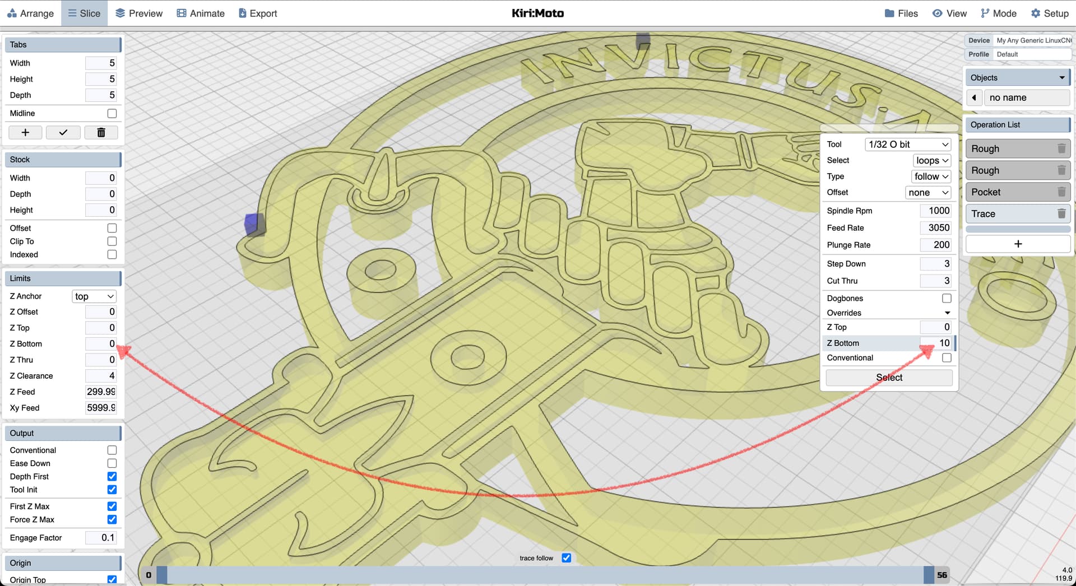Expand the Objects panel dropdown
1076x586 pixels.
(1061, 78)
